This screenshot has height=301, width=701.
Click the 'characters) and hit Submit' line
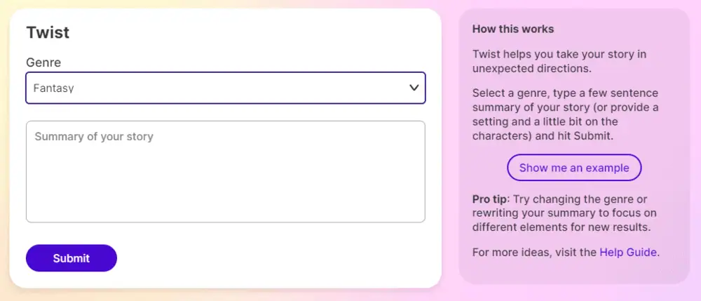pos(543,135)
